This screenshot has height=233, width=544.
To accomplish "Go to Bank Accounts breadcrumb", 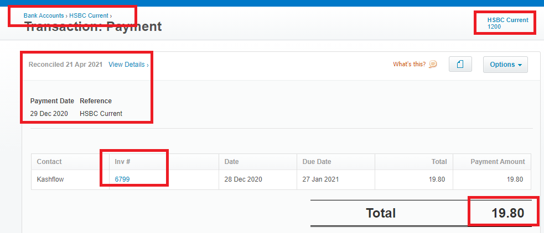I will coord(43,15).
